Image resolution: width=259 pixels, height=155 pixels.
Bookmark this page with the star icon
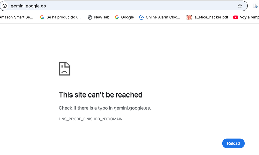240,6
